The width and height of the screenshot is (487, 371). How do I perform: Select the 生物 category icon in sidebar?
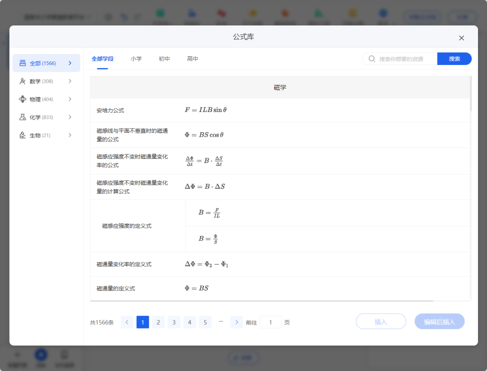pyautogui.click(x=23, y=135)
